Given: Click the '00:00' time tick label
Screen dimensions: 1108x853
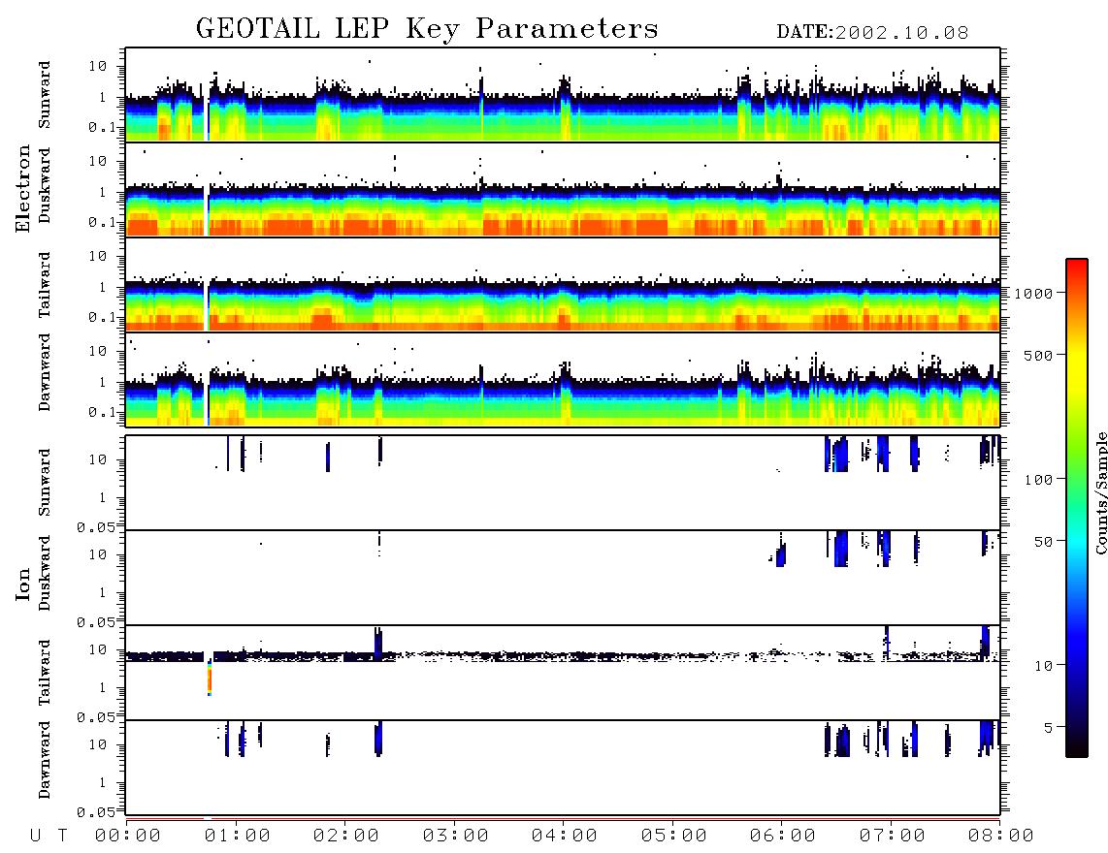Looking at the screenshot, I should coord(128,836).
